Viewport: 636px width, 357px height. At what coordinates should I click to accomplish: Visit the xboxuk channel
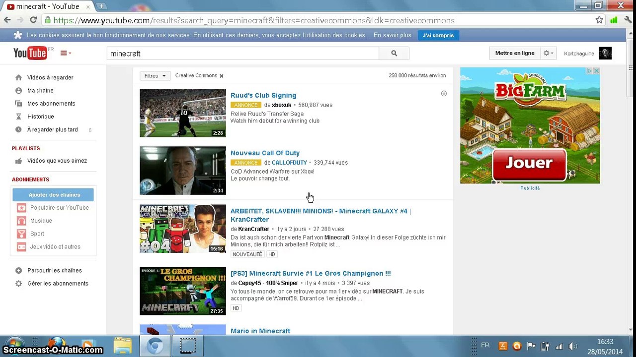(281, 105)
